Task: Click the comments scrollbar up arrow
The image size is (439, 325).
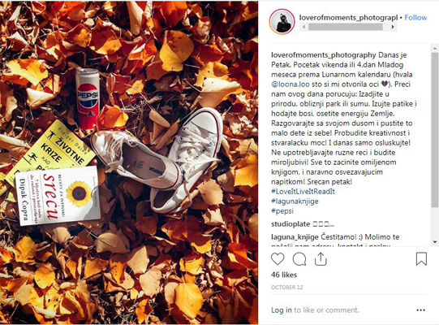Action: tap(434, 49)
